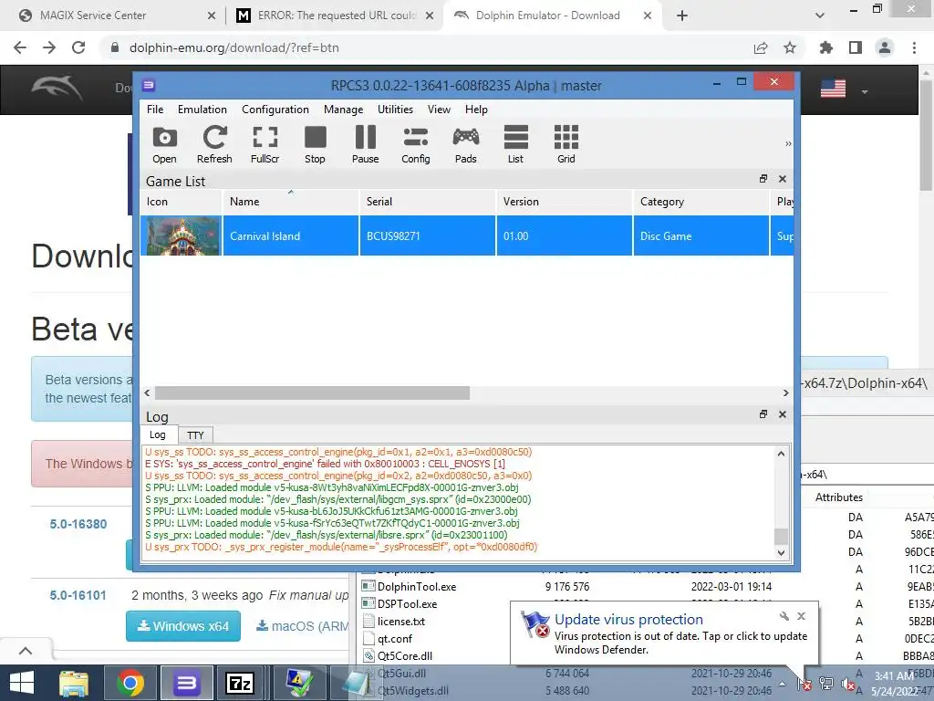Close the Log panel

[782, 414]
